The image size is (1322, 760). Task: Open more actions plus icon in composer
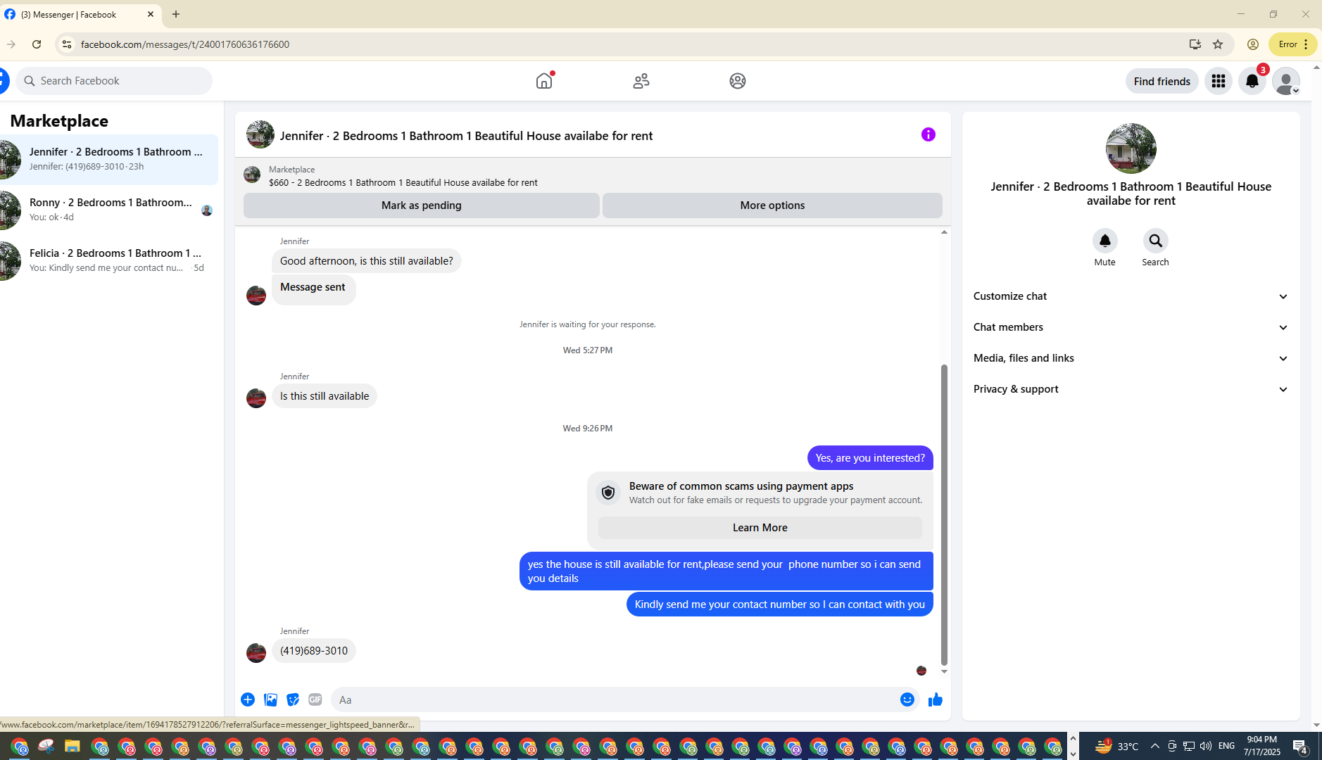click(x=248, y=699)
